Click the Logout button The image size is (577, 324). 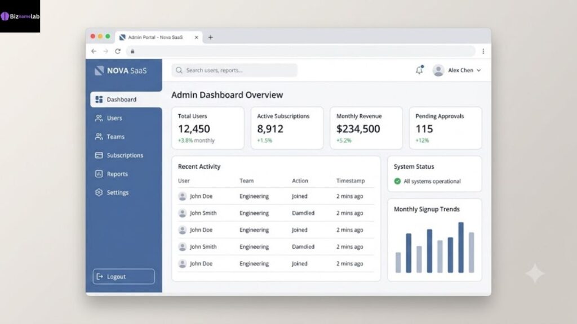pyautogui.click(x=123, y=277)
